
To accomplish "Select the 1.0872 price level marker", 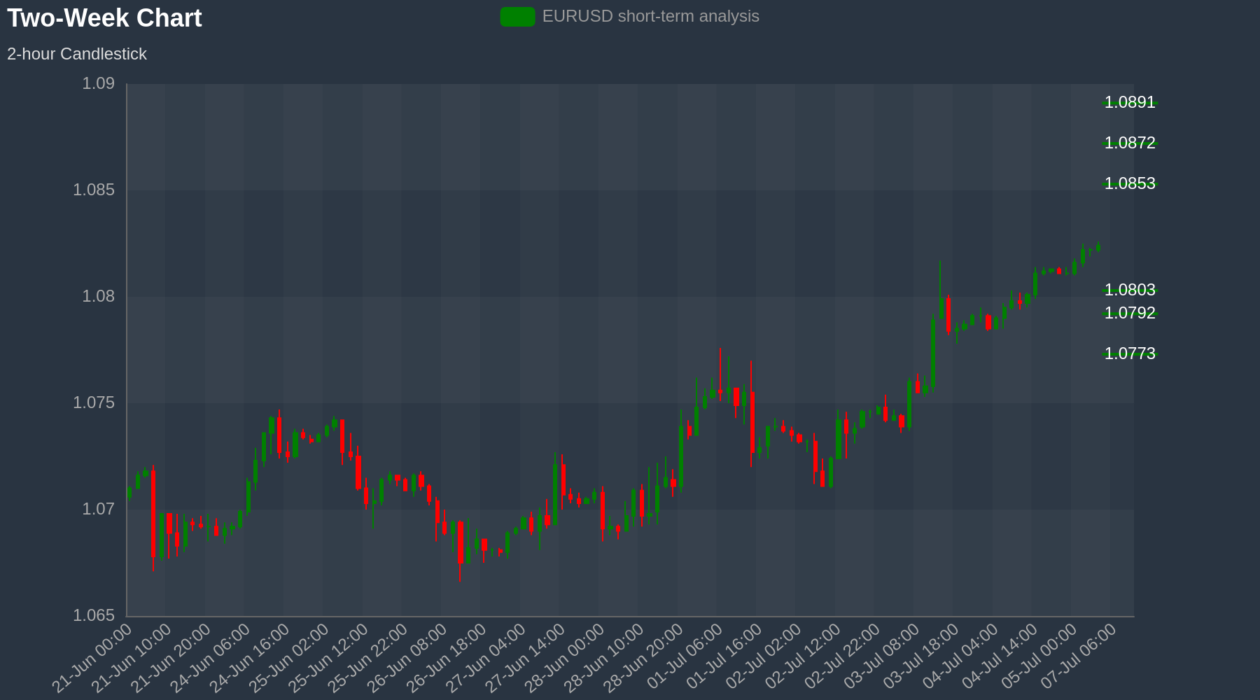I will tap(1130, 143).
